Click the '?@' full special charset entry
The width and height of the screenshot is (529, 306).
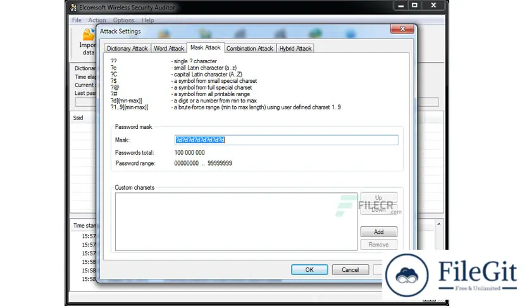[115, 87]
